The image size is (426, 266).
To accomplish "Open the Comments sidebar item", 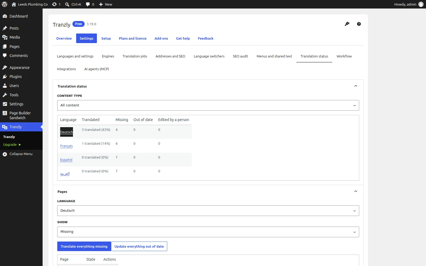I will [x=21, y=56].
